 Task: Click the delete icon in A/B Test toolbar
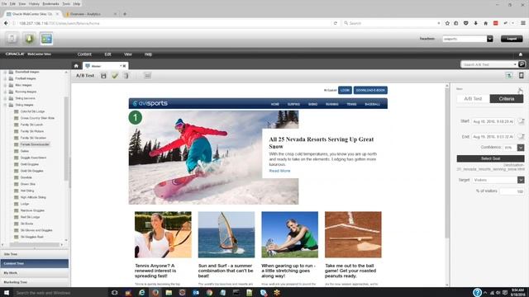126,76
